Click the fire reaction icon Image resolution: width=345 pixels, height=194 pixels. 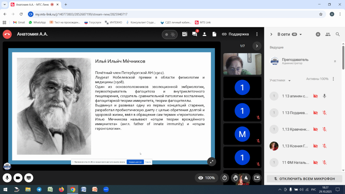tap(246, 178)
